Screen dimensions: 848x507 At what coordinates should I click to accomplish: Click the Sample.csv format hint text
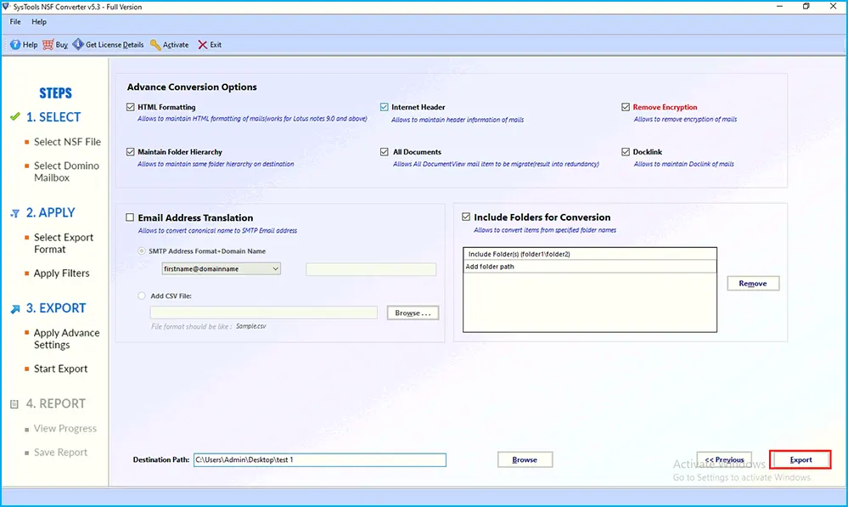251,326
